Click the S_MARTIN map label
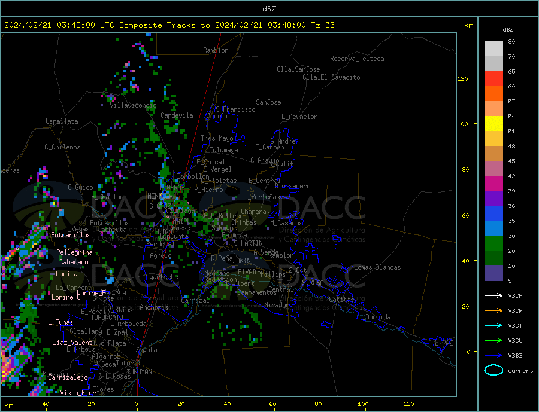This screenshot has height=412, width=539. point(248,243)
